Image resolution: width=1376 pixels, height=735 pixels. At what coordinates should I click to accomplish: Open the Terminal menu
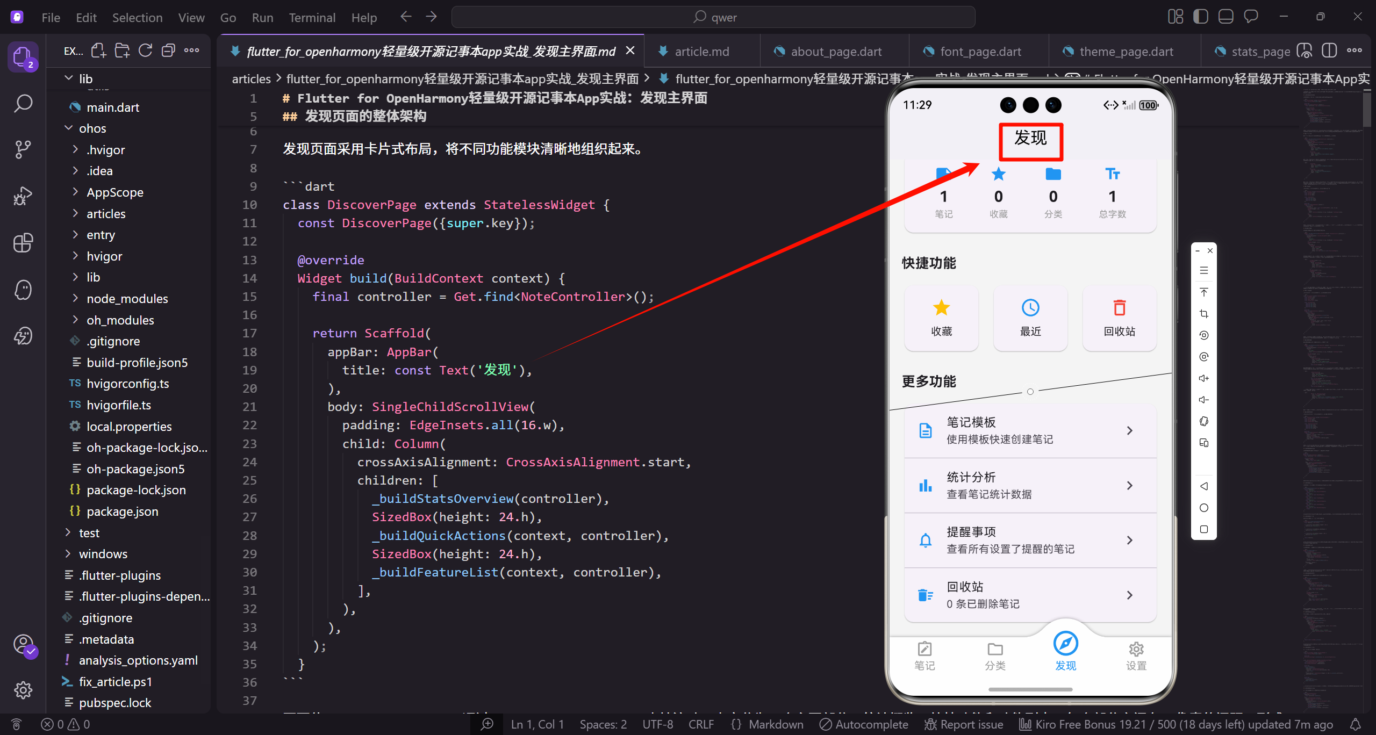click(x=312, y=17)
